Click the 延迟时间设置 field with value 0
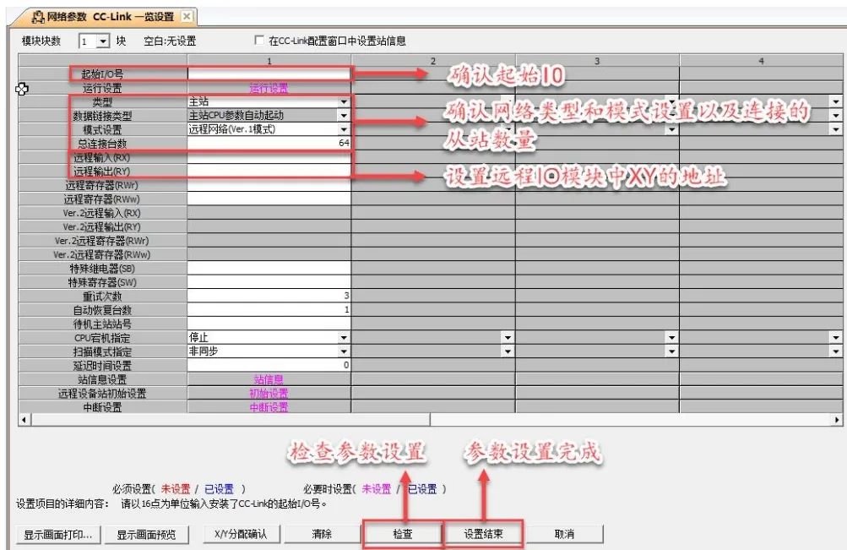Screen dimensions: 847x550 click(269, 365)
